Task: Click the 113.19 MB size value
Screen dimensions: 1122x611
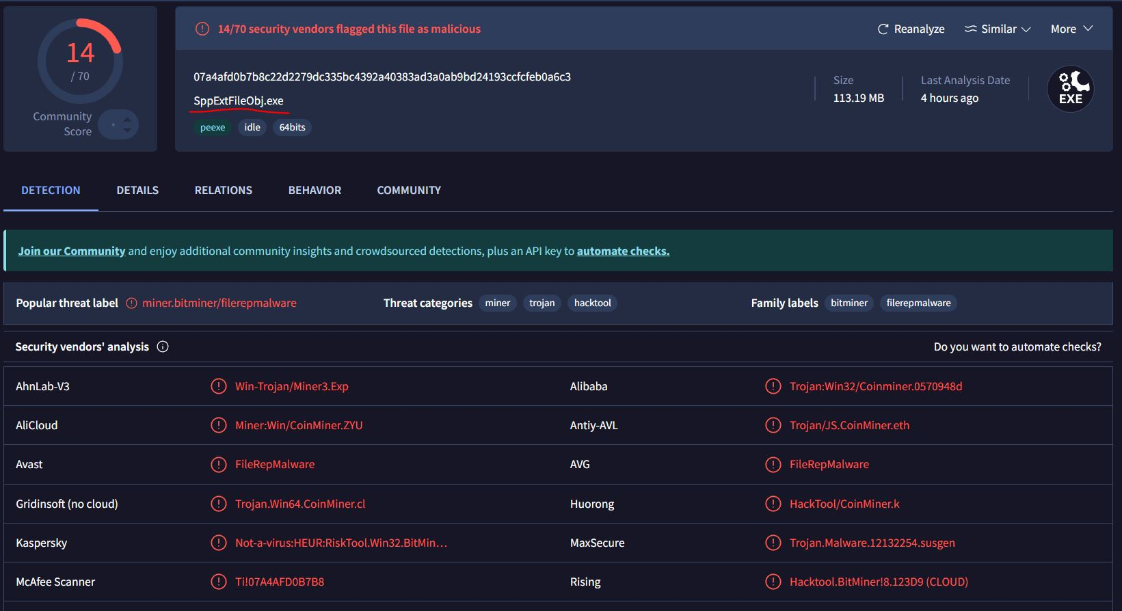Action: tap(859, 98)
